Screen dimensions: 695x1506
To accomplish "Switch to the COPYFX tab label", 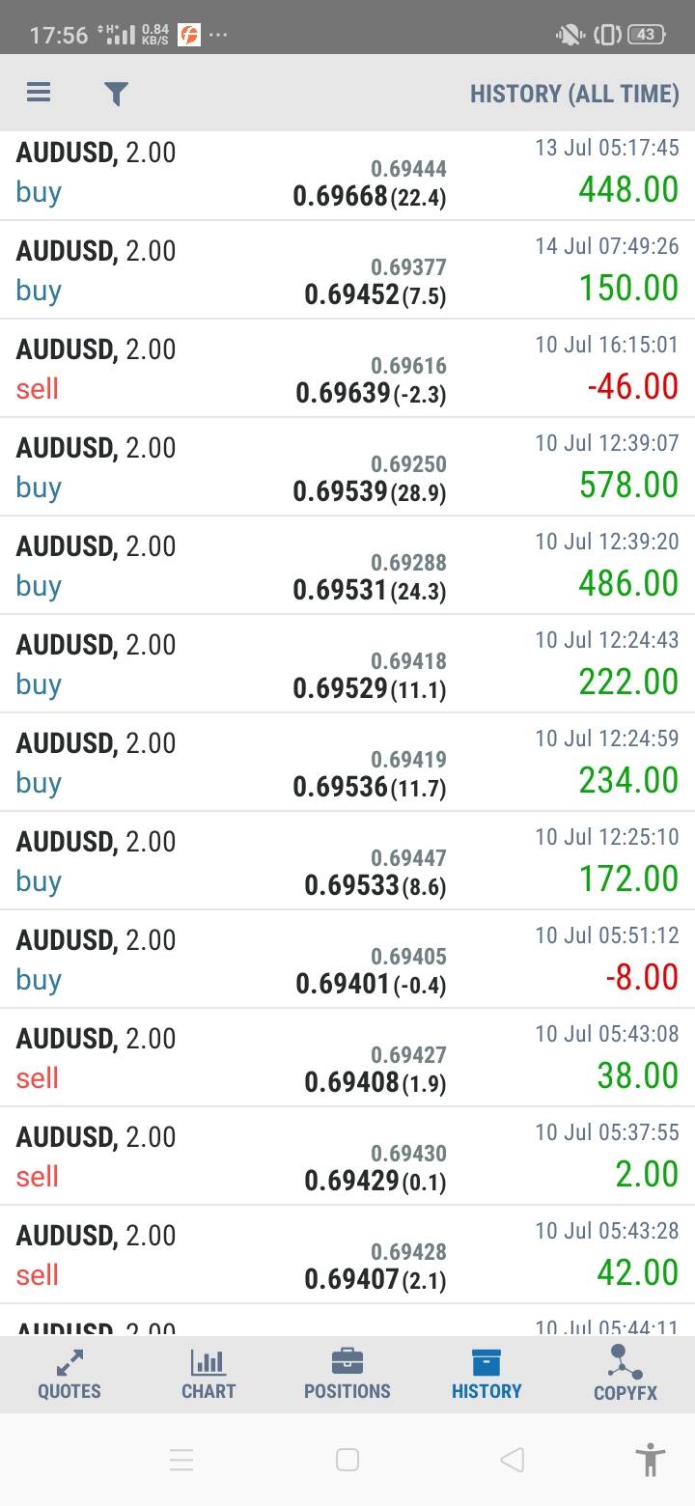I will 625,1392.
